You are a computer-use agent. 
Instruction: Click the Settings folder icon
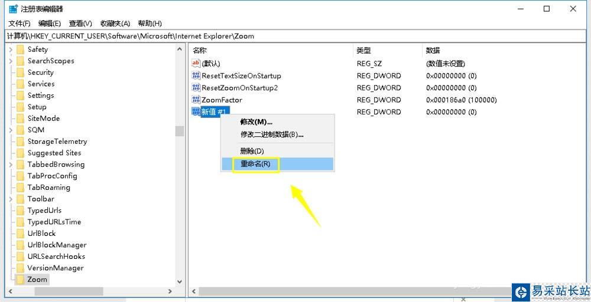[x=20, y=95]
